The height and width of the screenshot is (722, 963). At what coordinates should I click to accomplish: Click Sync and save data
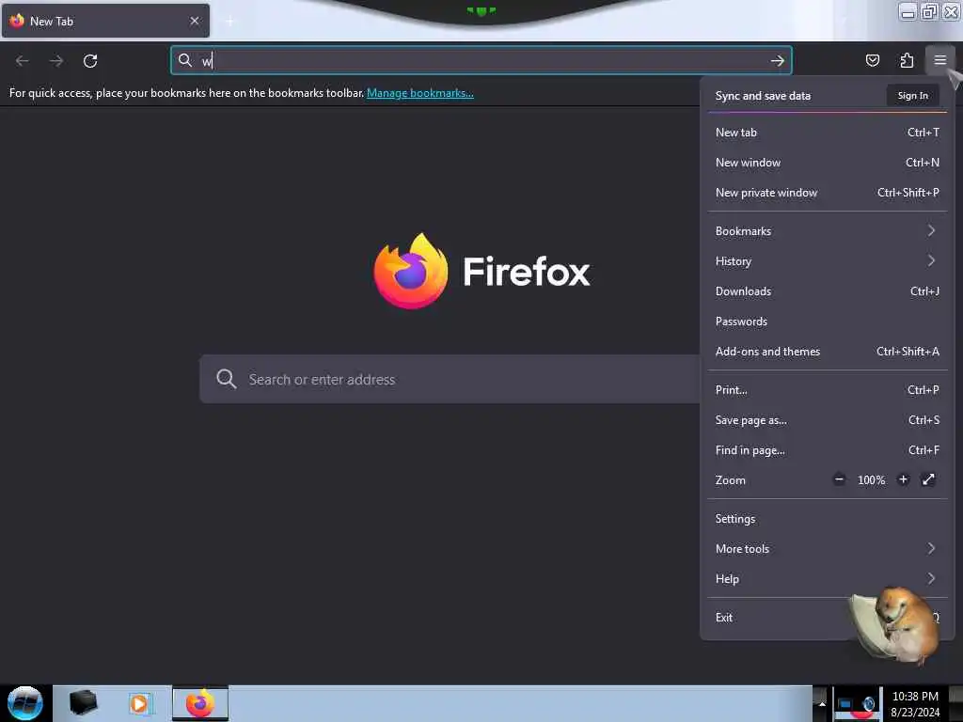click(763, 96)
